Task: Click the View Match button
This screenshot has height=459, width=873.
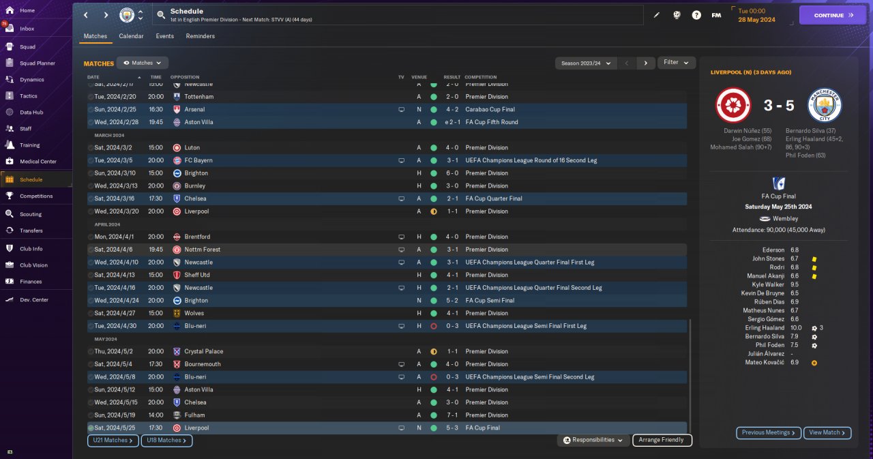Action: (x=827, y=432)
